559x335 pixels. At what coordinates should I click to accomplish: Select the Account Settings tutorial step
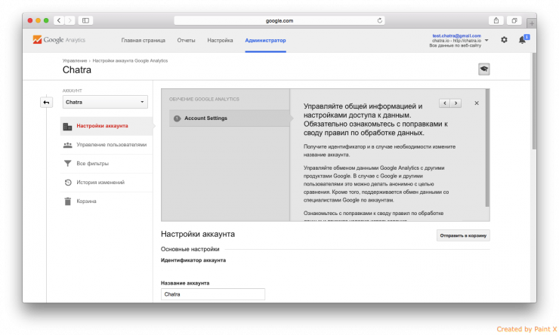(x=230, y=118)
